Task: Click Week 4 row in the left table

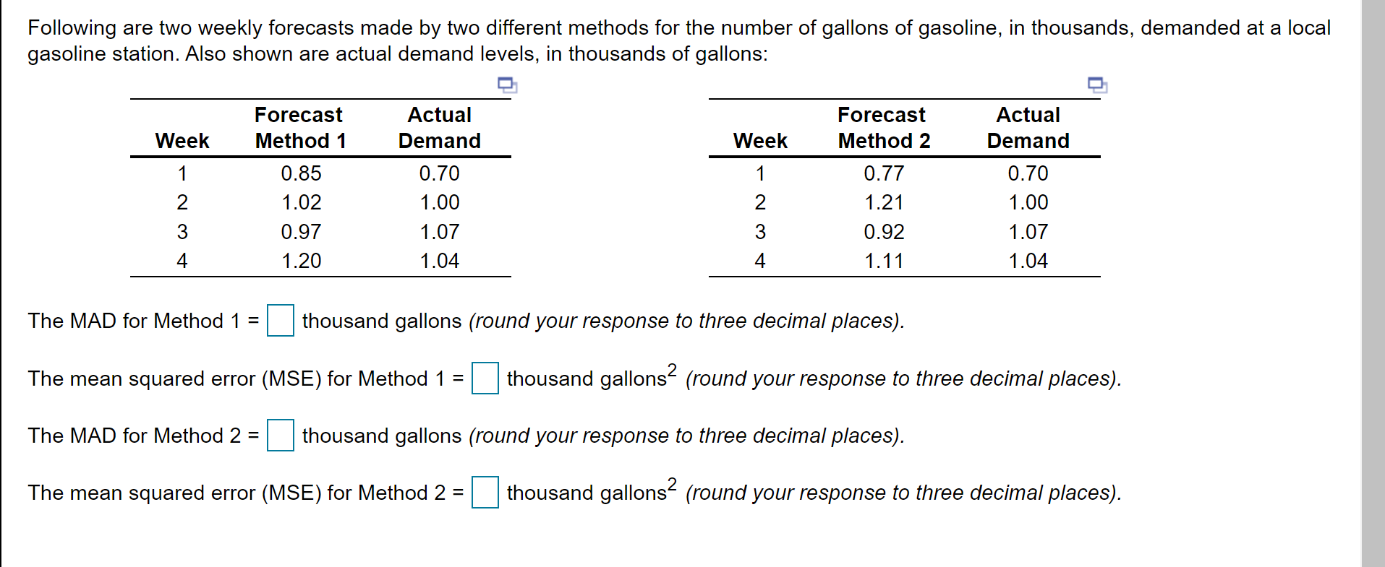Action: click(x=182, y=260)
